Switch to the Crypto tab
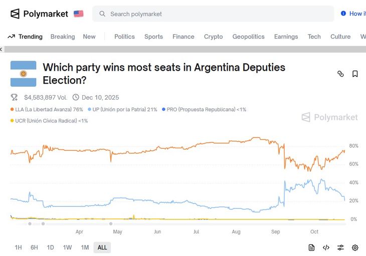366x256 pixels. click(x=213, y=37)
